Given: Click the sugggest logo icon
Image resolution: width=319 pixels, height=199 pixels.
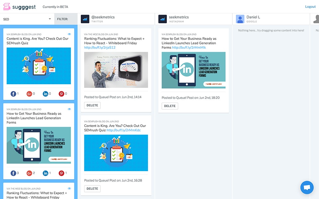Looking at the screenshot, I should coord(7,7).
